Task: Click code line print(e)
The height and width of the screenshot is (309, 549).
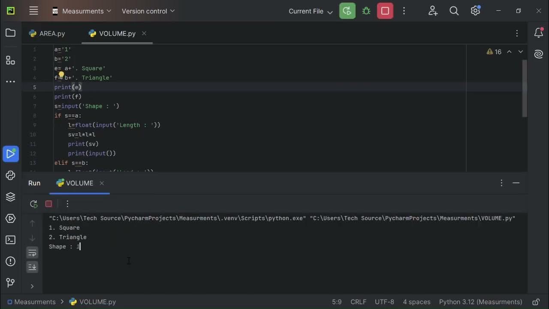Action: 68,87
